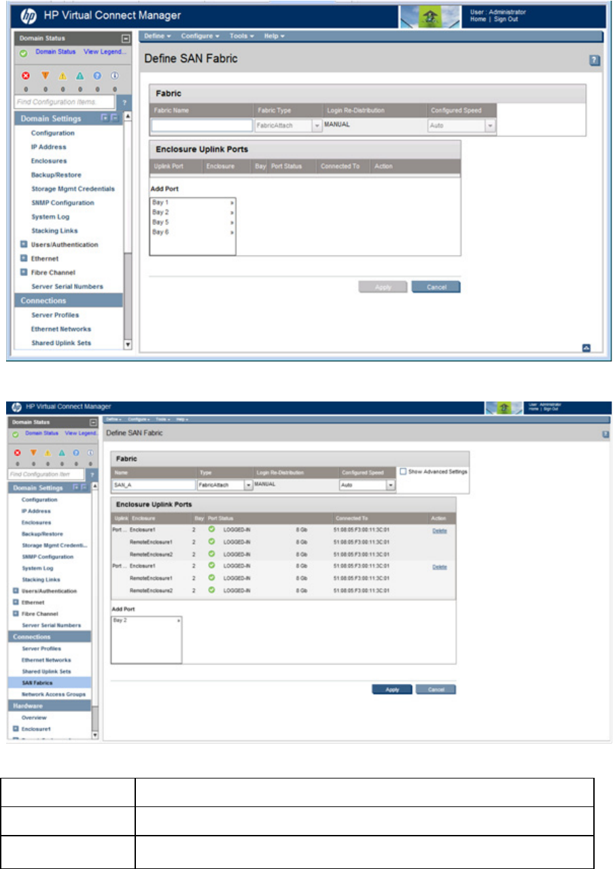
Task: Click orange major status triangle (SAN_A screen)
Action: pos(32,452)
